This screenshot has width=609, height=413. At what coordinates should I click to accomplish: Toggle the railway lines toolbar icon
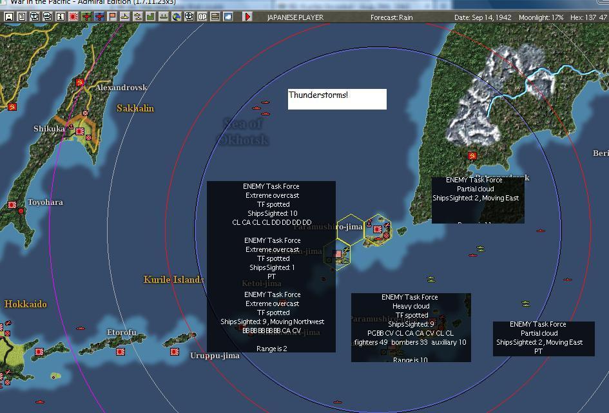pos(215,17)
